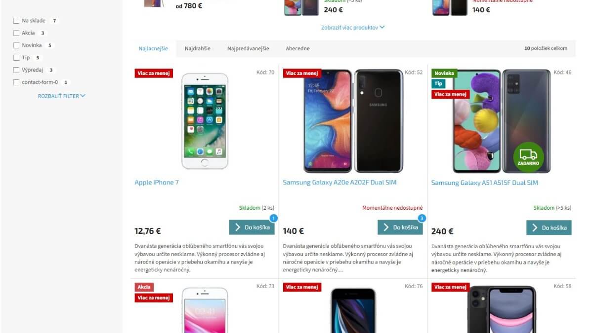Add Samsung Galaxy A51 to cart with 'Do košíka'
This screenshot has width=593, height=333.
pyautogui.click(x=549, y=227)
